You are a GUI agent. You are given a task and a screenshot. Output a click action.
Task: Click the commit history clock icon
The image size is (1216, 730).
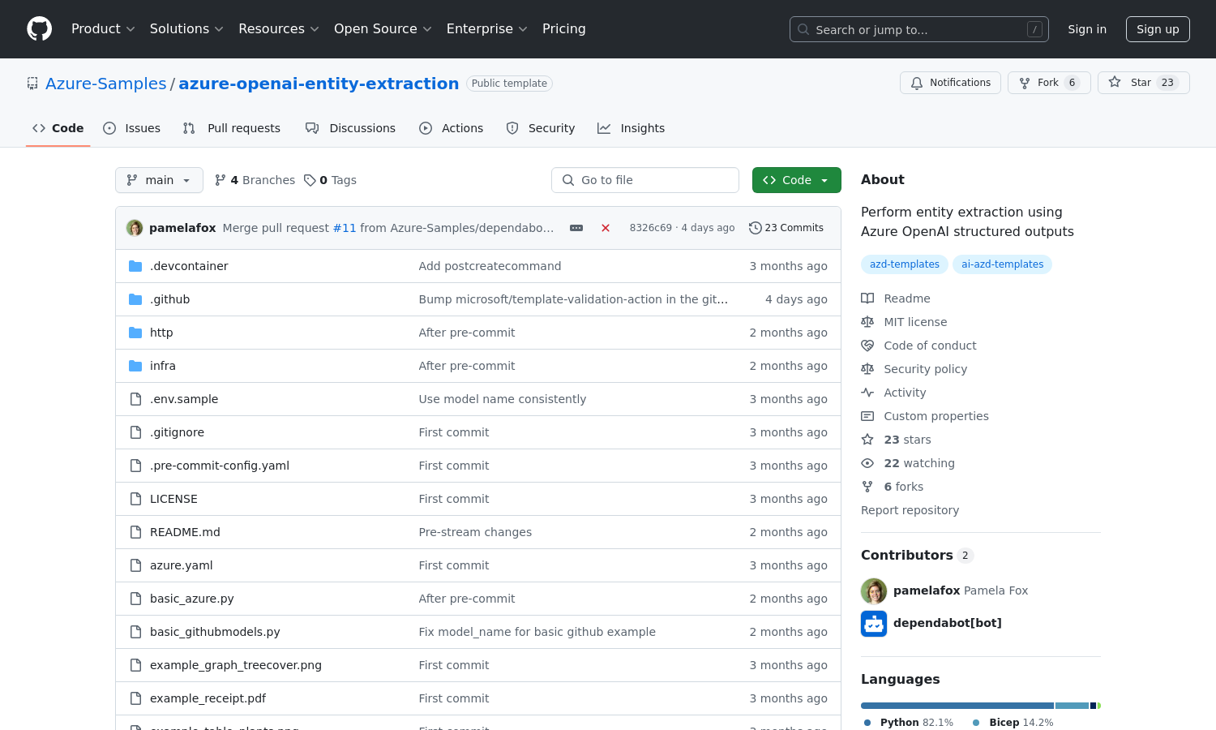pos(756,227)
